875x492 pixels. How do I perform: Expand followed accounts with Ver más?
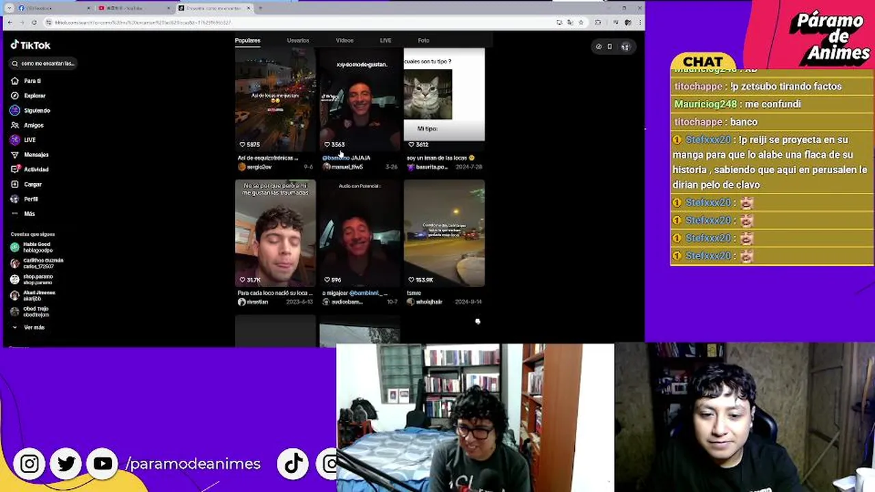coord(29,327)
